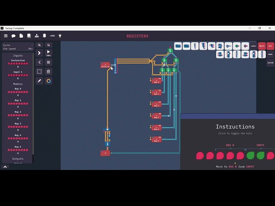The image size is (275, 206).
Task: Pick the small two-pin trapezoid palette component
Action: [211, 46]
